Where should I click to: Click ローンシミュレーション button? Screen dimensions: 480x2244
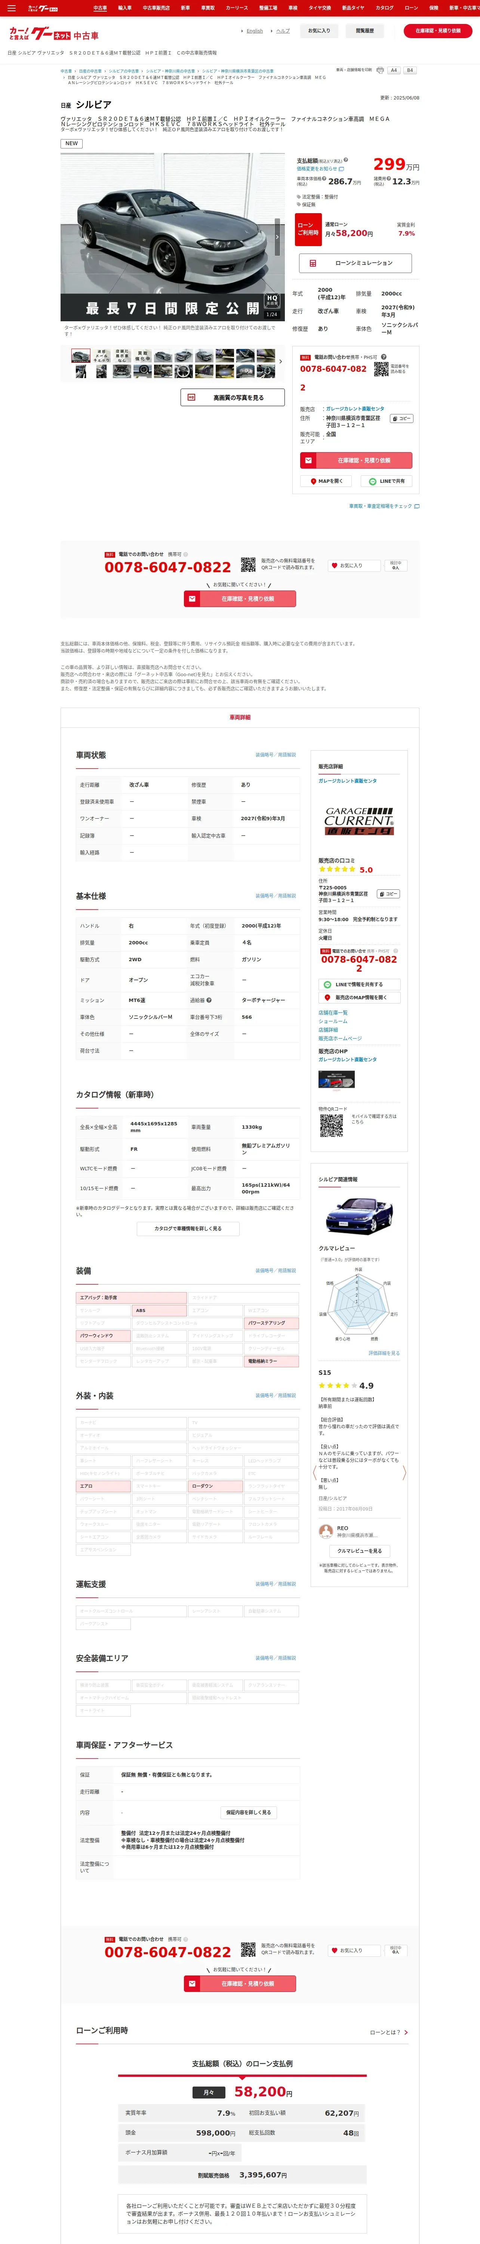356,263
